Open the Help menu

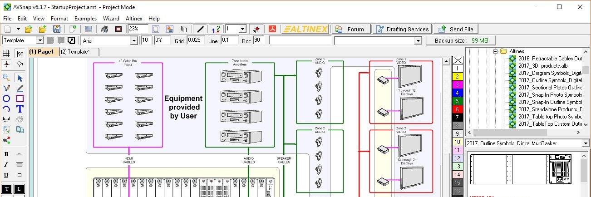click(x=154, y=19)
